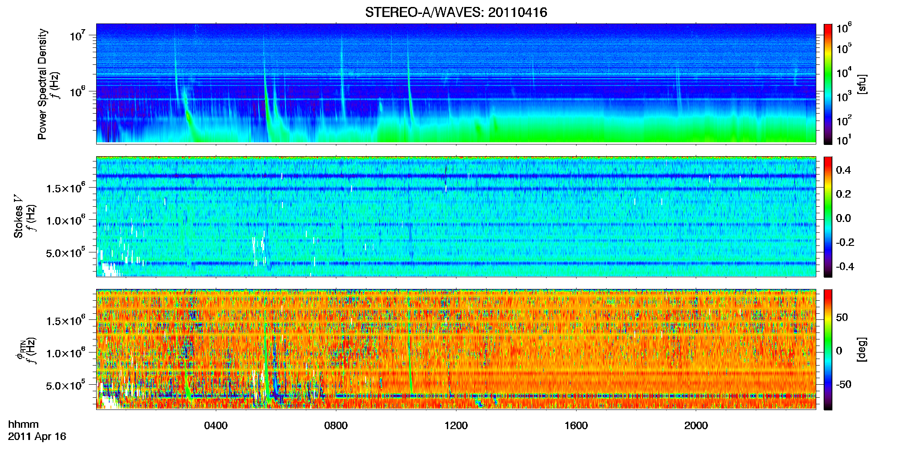912x470 pixels.
Task: Click the phi RTN spectrogram panel
Action: [x=456, y=349]
